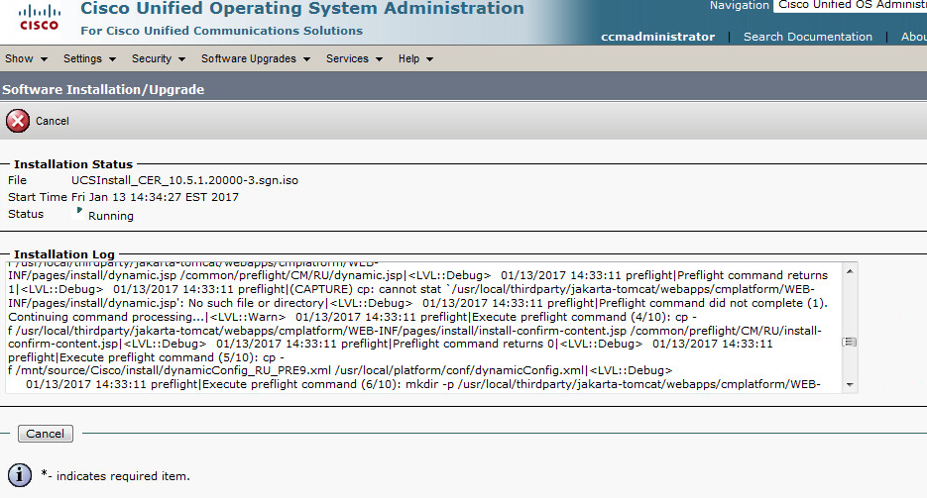Click the Settings menu dropdown arrow
The width and height of the screenshot is (927, 498).
112,59
